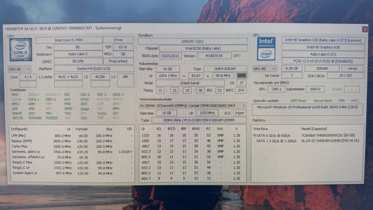Click the AES-NI feature flag
Screen dimensions: 373x210
coord(17,118)
